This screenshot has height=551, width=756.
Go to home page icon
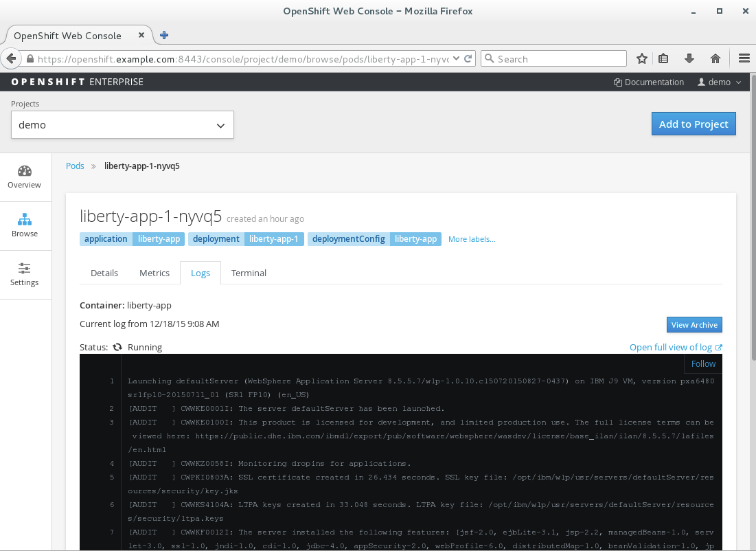pos(715,59)
